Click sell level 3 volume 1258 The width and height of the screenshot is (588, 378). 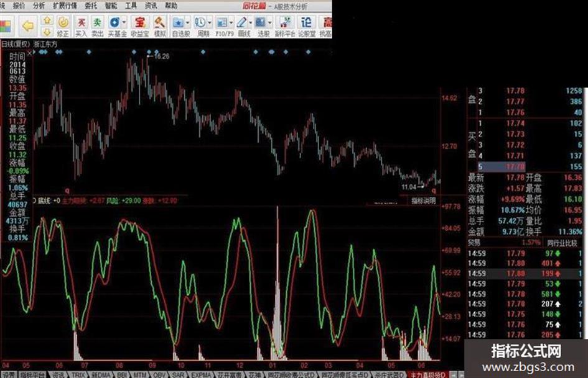click(574, 91)
